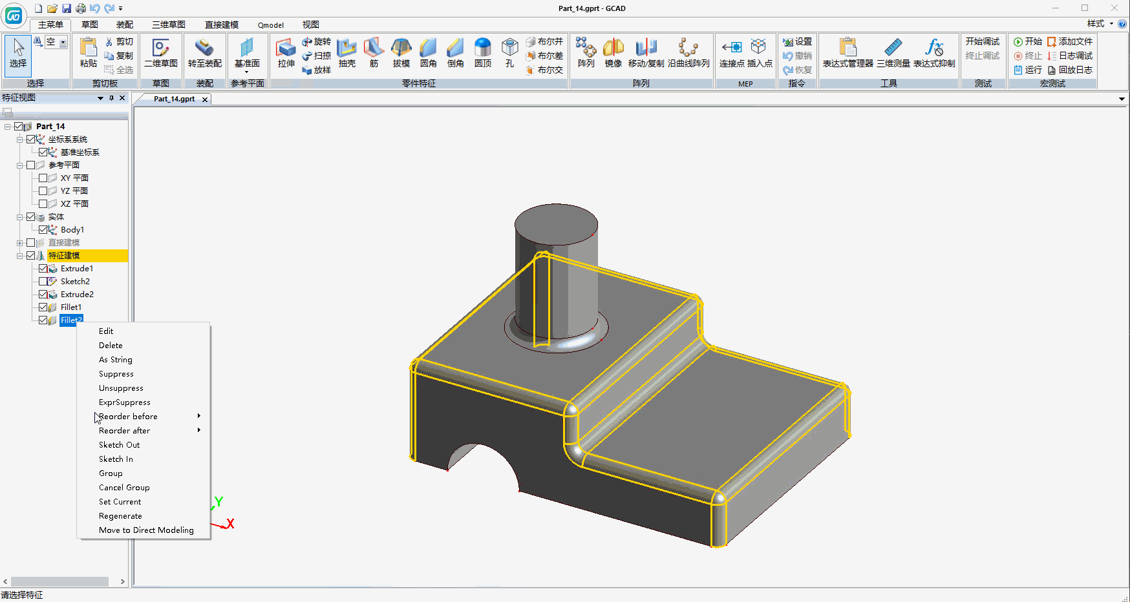Click the save icon in title bar
The width and height of the screenshot is (1130, 602).
67,8
